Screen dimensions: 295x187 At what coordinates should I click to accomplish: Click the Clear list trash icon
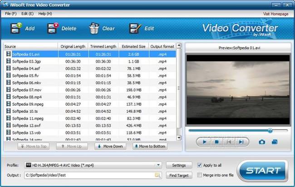[94, 28]
